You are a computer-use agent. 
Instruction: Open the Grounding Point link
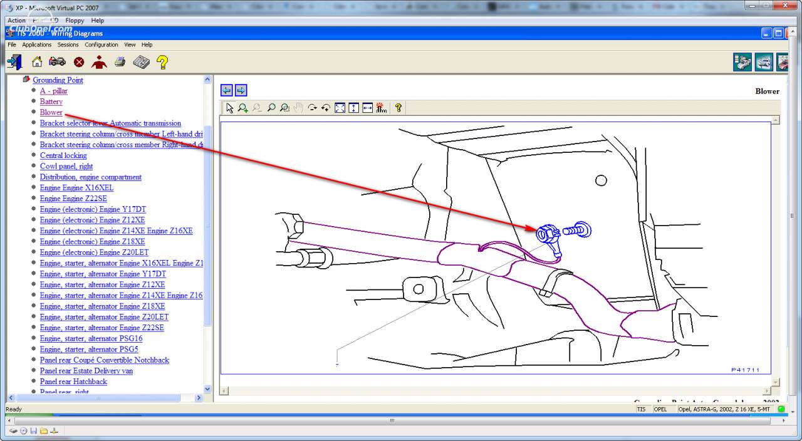coord(58,80)
